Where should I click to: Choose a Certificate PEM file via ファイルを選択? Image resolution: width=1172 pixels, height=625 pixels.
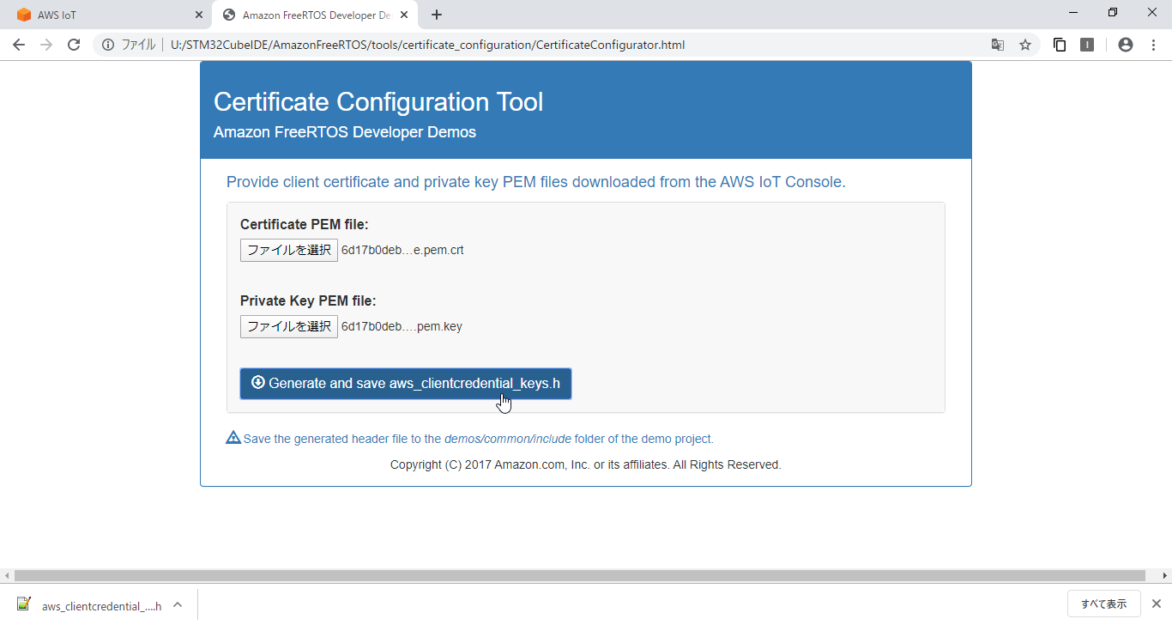[288, 250]
